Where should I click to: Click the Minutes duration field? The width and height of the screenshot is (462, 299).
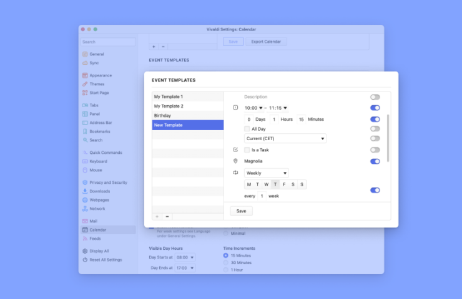(301, 120)
